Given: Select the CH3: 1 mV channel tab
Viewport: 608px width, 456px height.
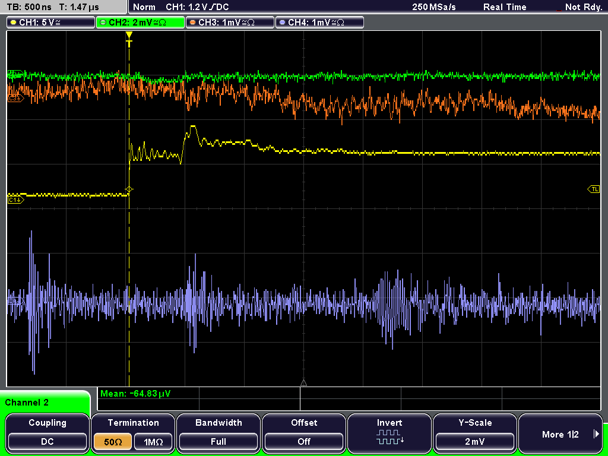Looking at the screenshot, I should (x=230, y=22).
